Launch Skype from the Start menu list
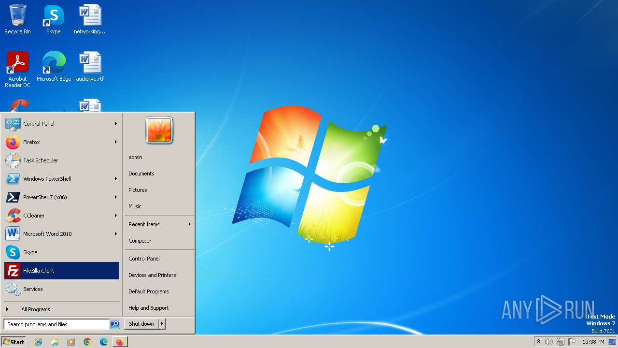Screen dimensions: 618x348 pos(62,252)
